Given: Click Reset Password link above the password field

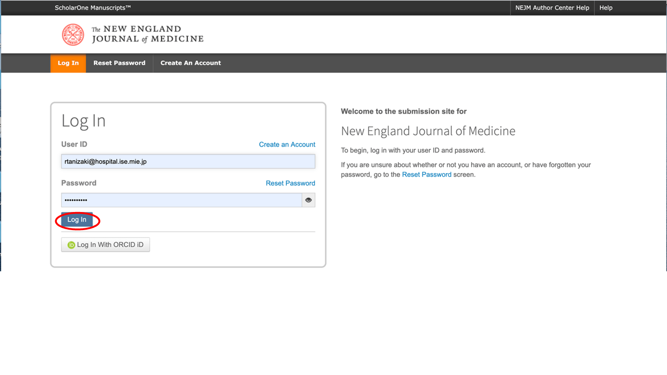Looking at the screenshot, I should (x=290, y=183).
